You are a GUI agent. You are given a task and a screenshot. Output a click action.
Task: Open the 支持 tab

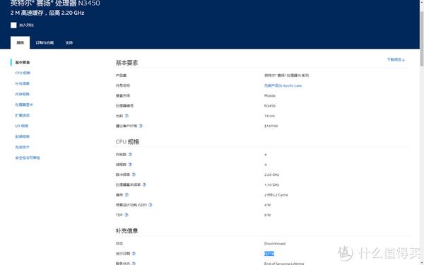69,42
